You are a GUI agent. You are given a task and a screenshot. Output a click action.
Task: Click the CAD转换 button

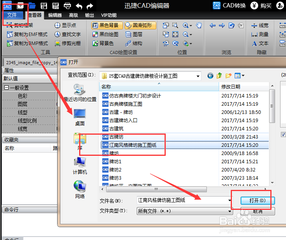(229, 5)
